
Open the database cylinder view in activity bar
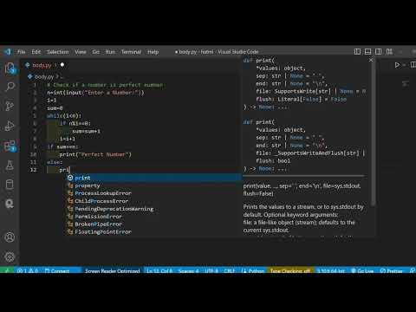point(10,185)
